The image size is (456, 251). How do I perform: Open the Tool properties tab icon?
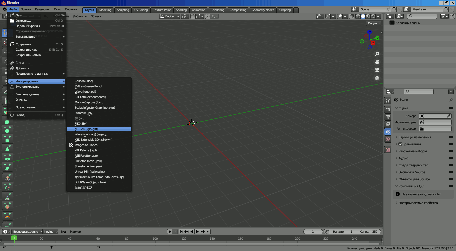387,100
